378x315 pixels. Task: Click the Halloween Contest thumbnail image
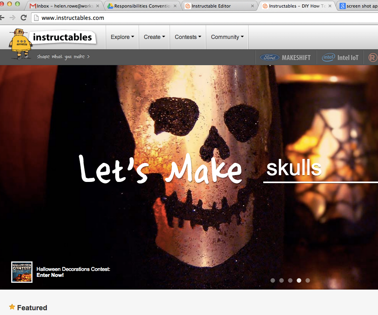(x=21, y=272)
